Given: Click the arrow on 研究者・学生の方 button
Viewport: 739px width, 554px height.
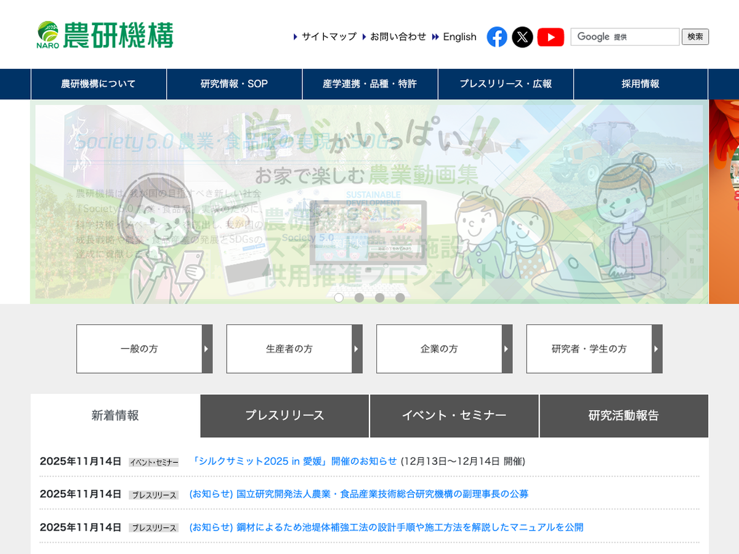Looking at the screenshot, I should pos(656,349).
